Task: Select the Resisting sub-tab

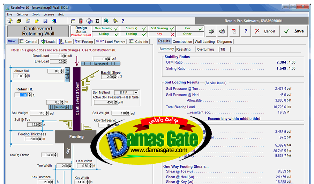Action: pos(184,49)
